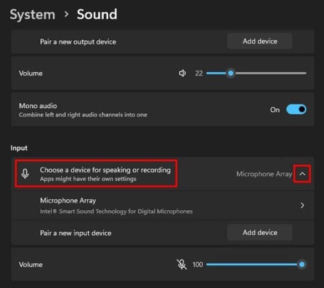Viewport: 324px width, 288px height.
Task: Click the On label beside Mono audio toggle
Action: point(275,110)
